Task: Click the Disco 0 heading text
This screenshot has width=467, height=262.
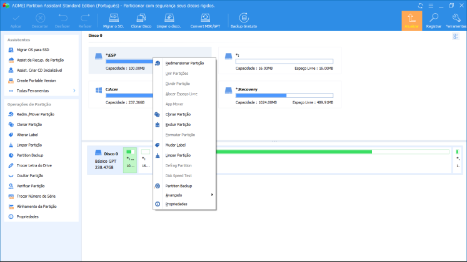Action: (x=95, y=36)
